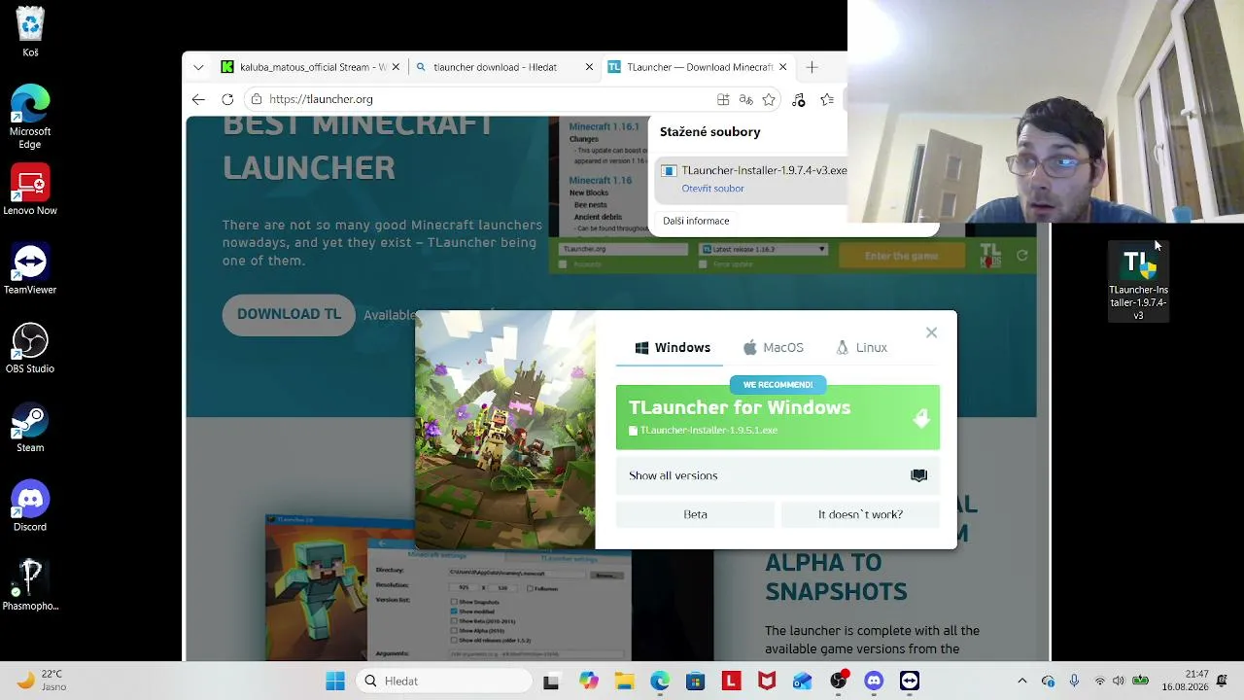Open the Koš recycle bin desktop icon
Viewport: 1244px width, 700px height.
point(30,31)
